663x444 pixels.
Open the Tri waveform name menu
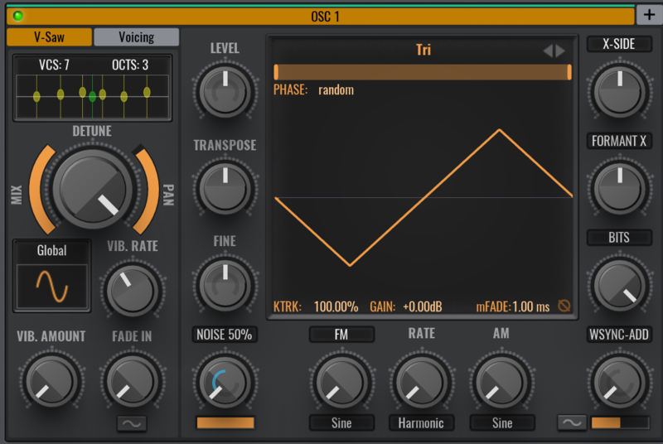click(423, 50)
